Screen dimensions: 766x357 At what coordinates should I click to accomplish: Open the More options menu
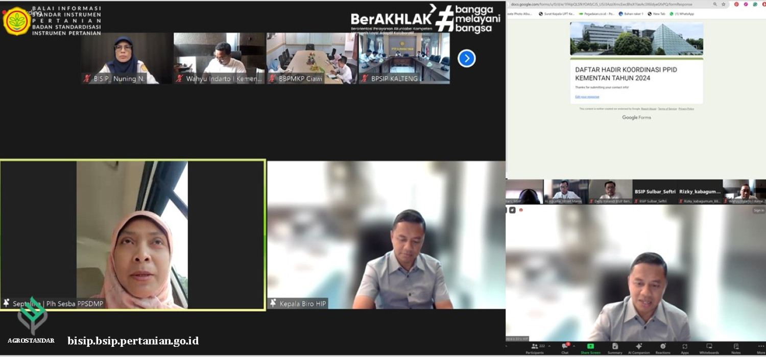pyautogui.click(x=761, y=347)
